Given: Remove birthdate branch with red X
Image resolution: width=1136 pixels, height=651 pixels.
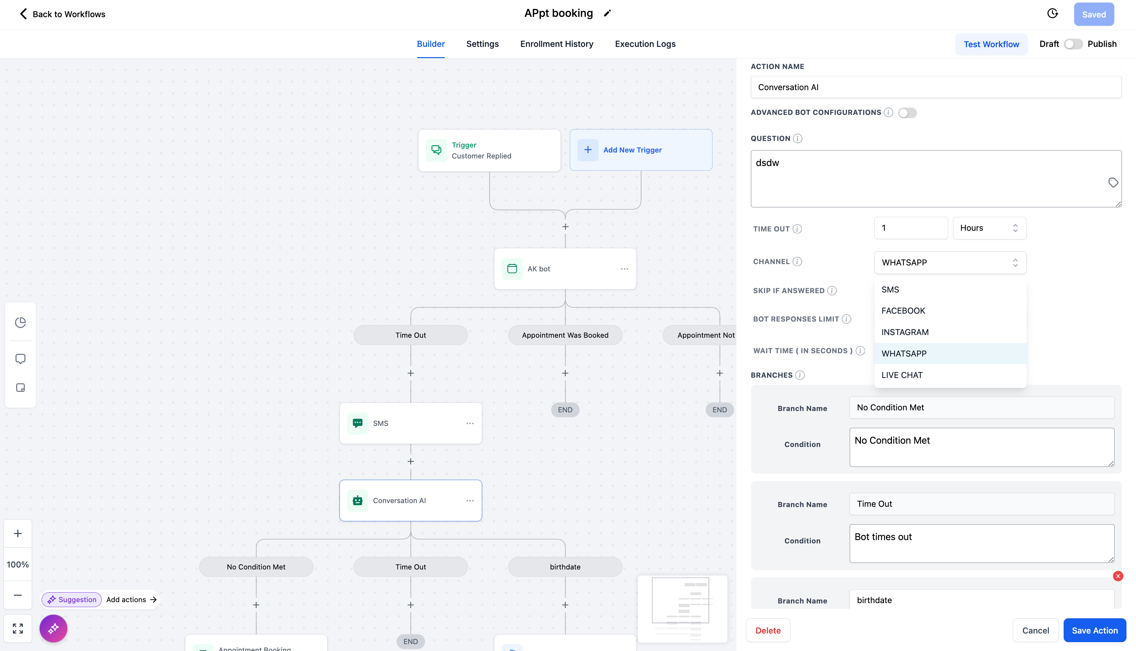Looking at the screenshot, I should pos(1118,576).
